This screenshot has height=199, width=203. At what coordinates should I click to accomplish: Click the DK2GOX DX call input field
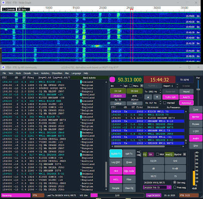[x=118, y=96]
